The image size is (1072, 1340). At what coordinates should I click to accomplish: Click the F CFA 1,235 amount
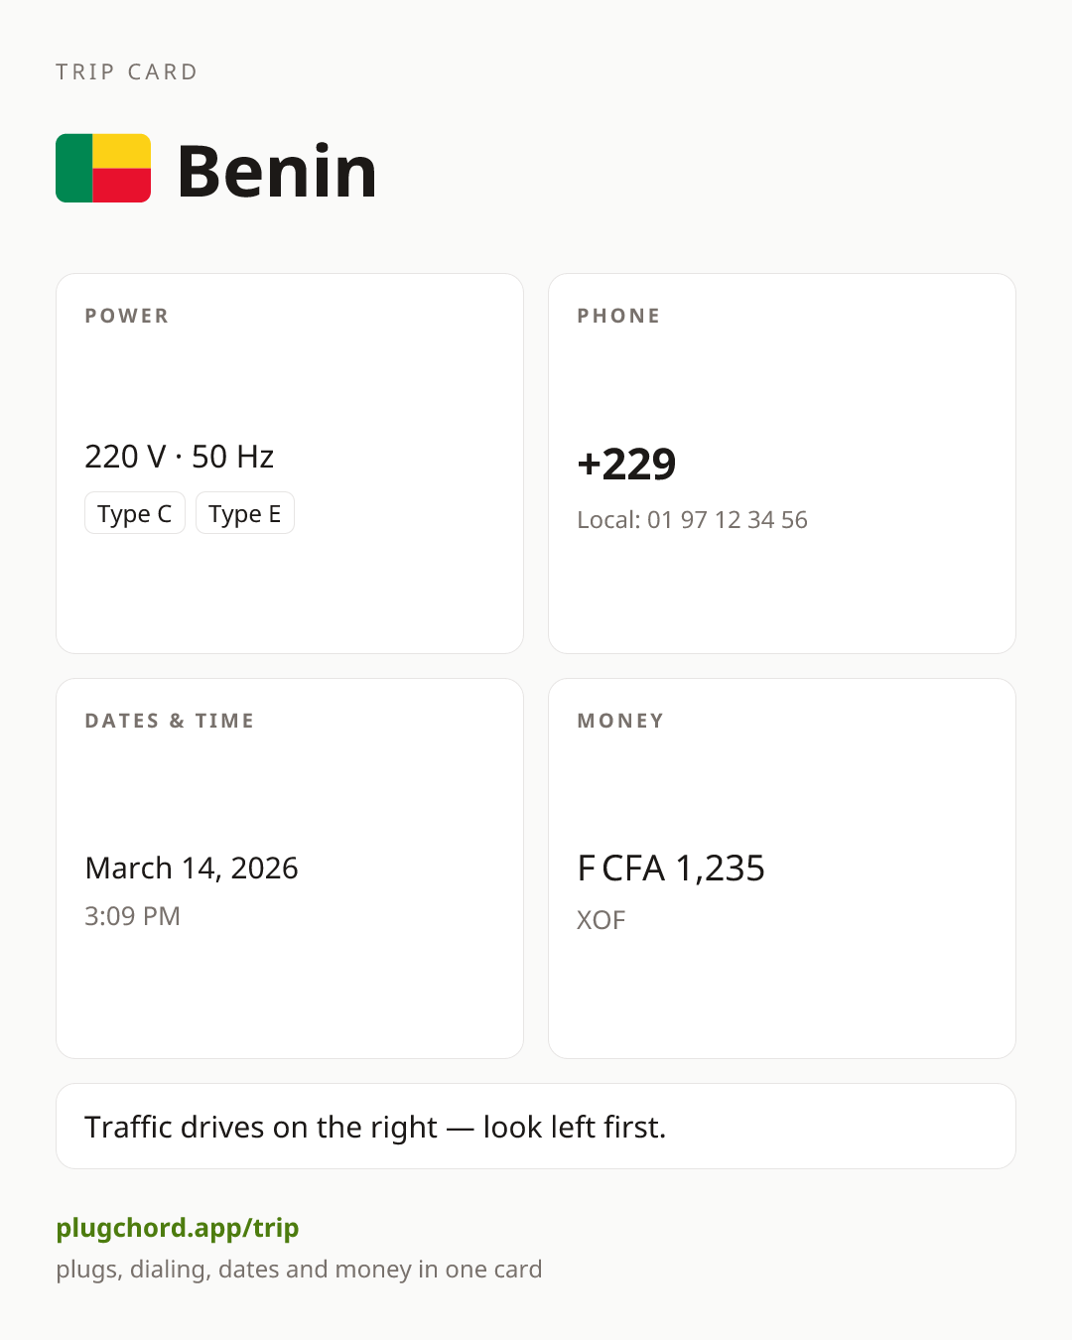tap(671, 869)
